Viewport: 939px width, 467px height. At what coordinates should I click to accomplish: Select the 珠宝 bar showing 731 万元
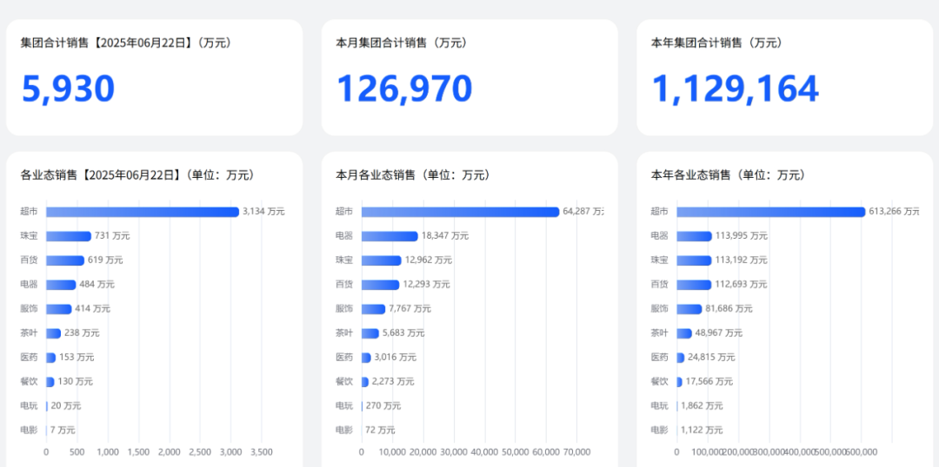click(x=69, y=236)
